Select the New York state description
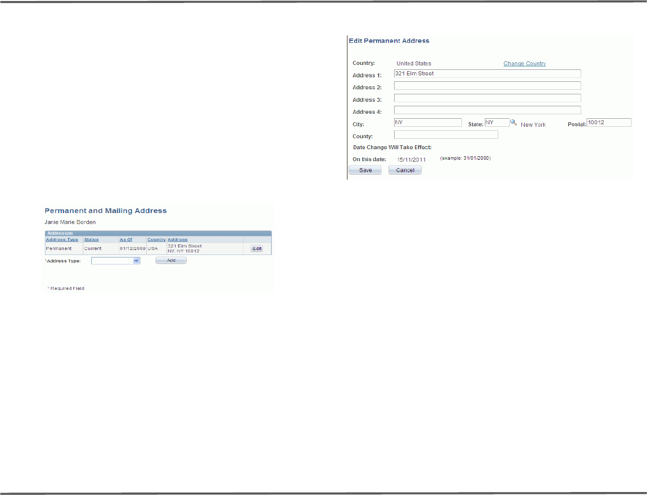 point(533,125)
